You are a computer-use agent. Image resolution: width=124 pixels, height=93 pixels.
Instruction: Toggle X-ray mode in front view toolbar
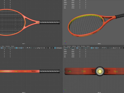tap(38, 48)
